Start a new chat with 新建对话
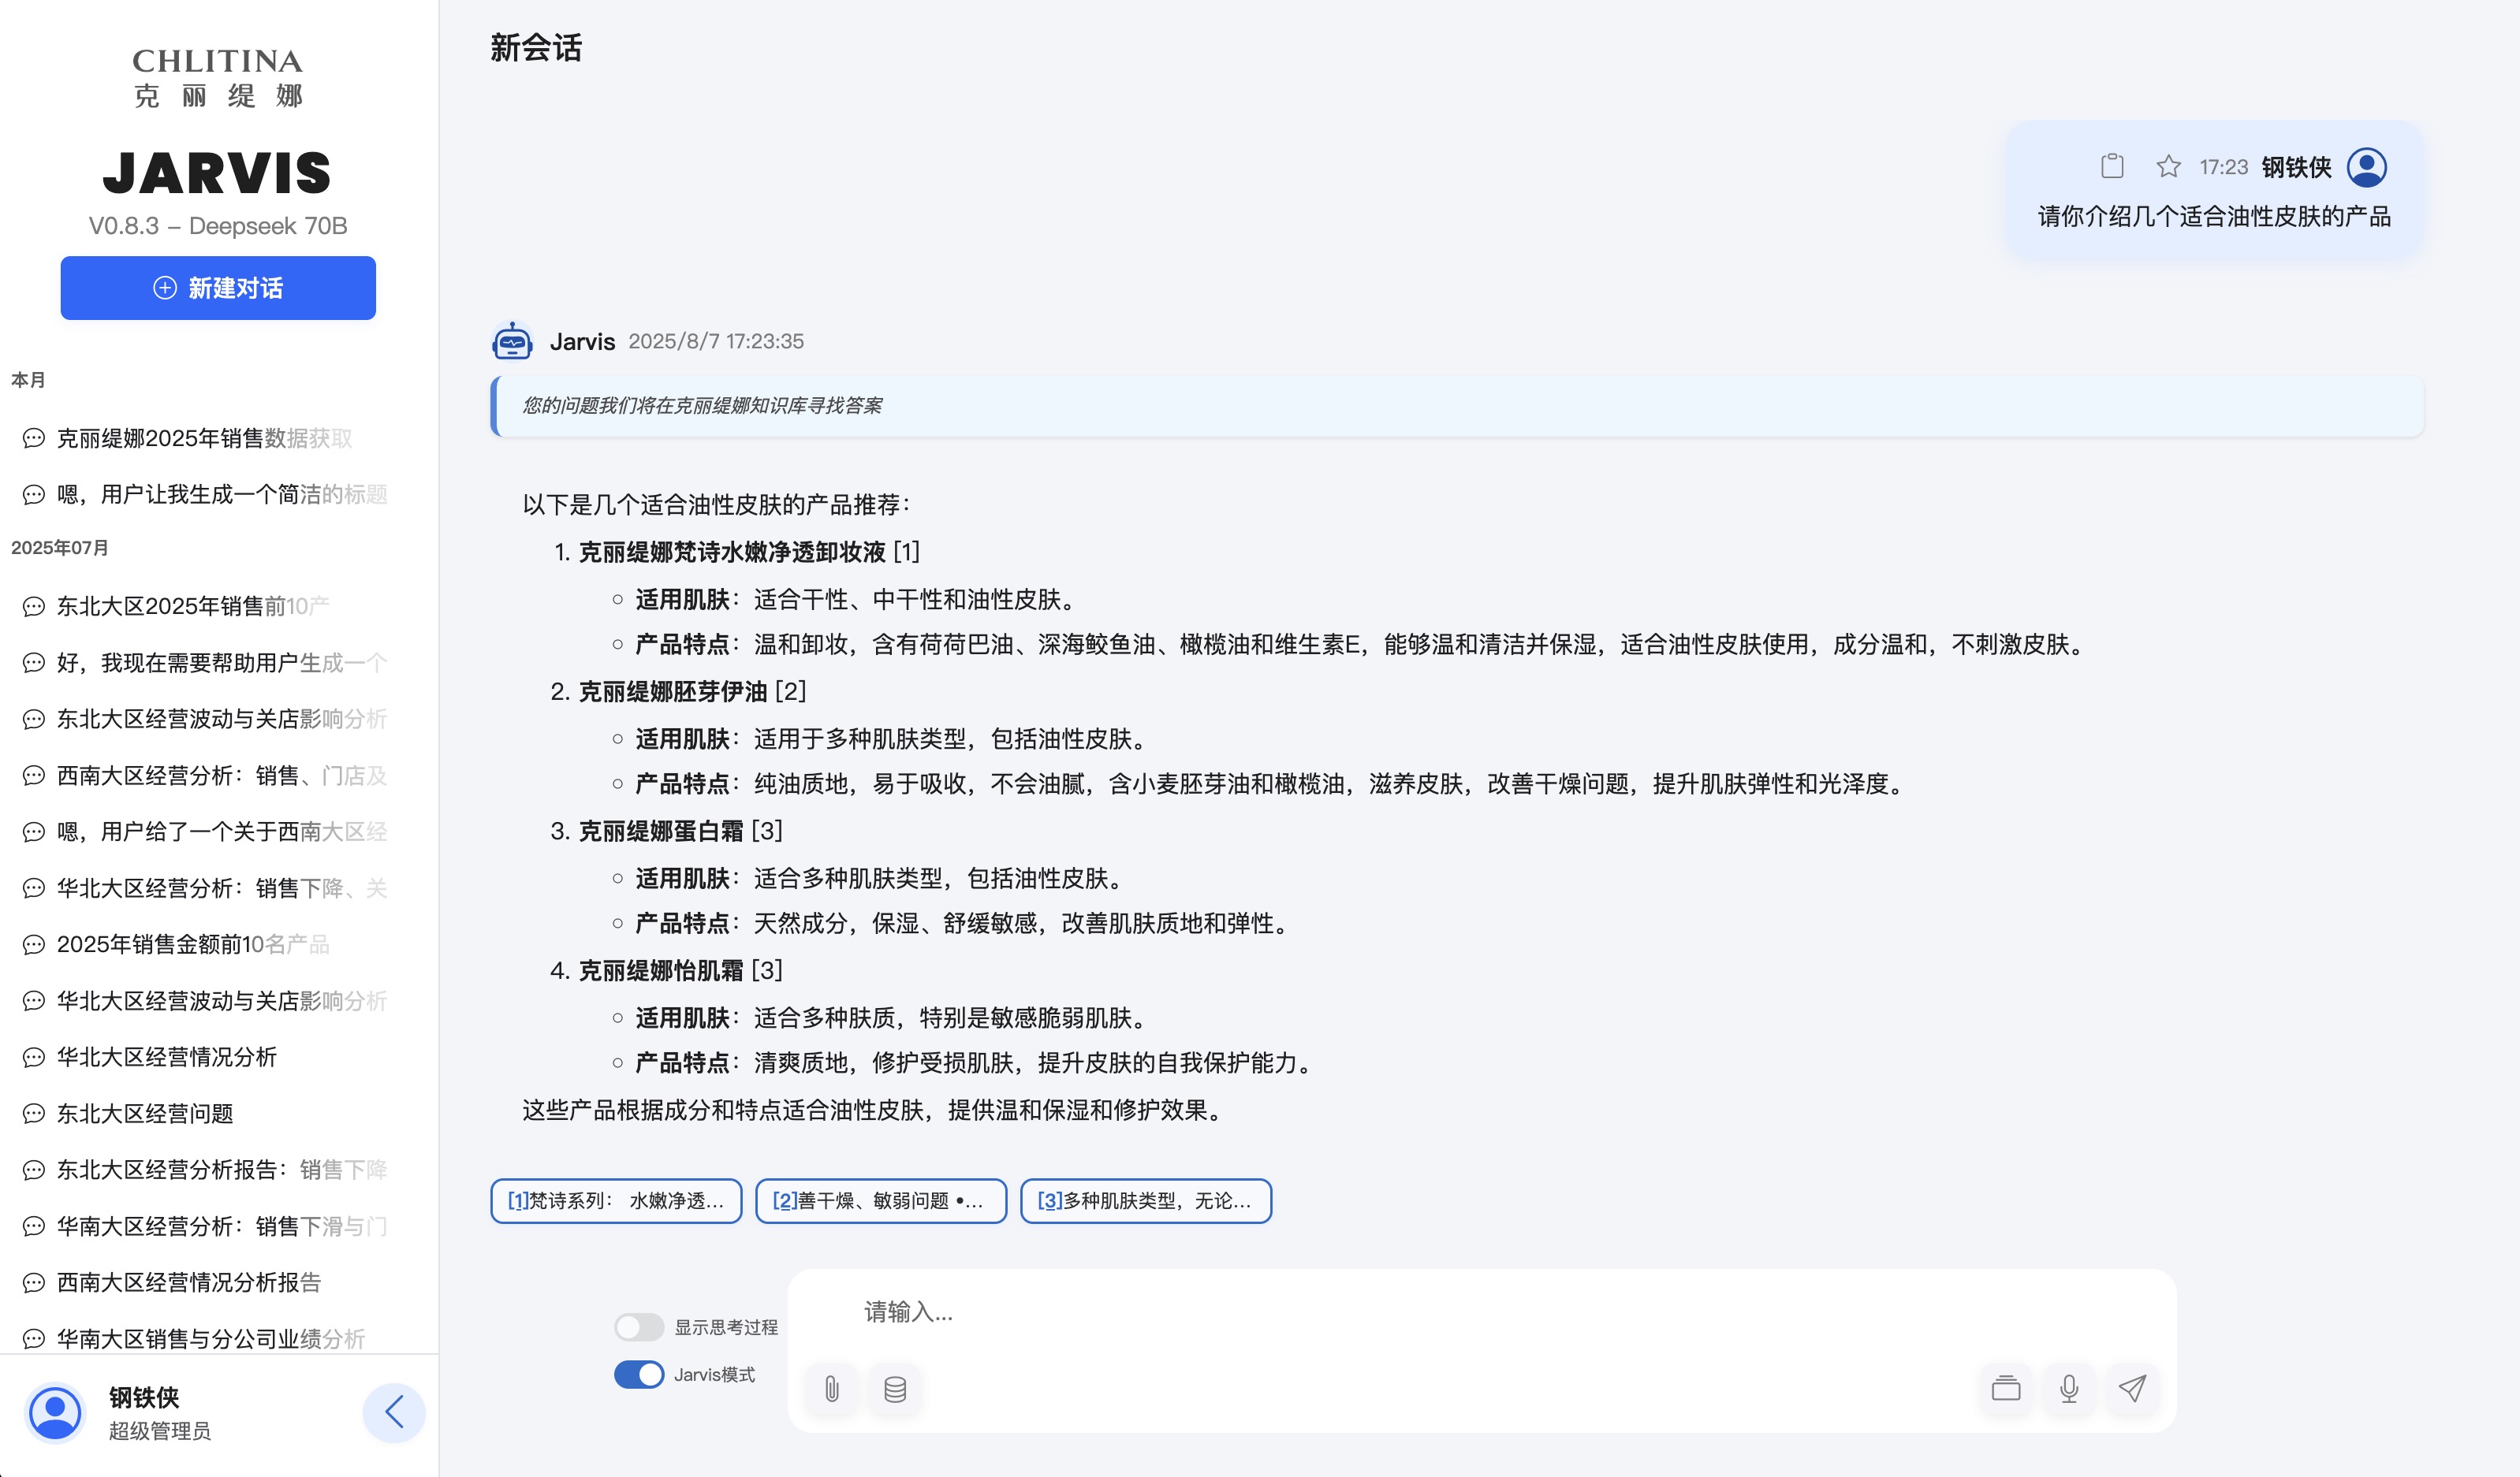The image size is (2520, 1477). click(218, 288)
